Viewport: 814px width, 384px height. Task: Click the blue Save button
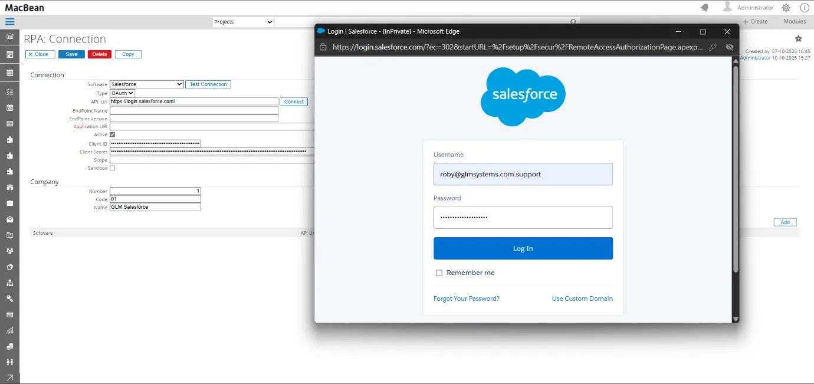coord(71,54)
